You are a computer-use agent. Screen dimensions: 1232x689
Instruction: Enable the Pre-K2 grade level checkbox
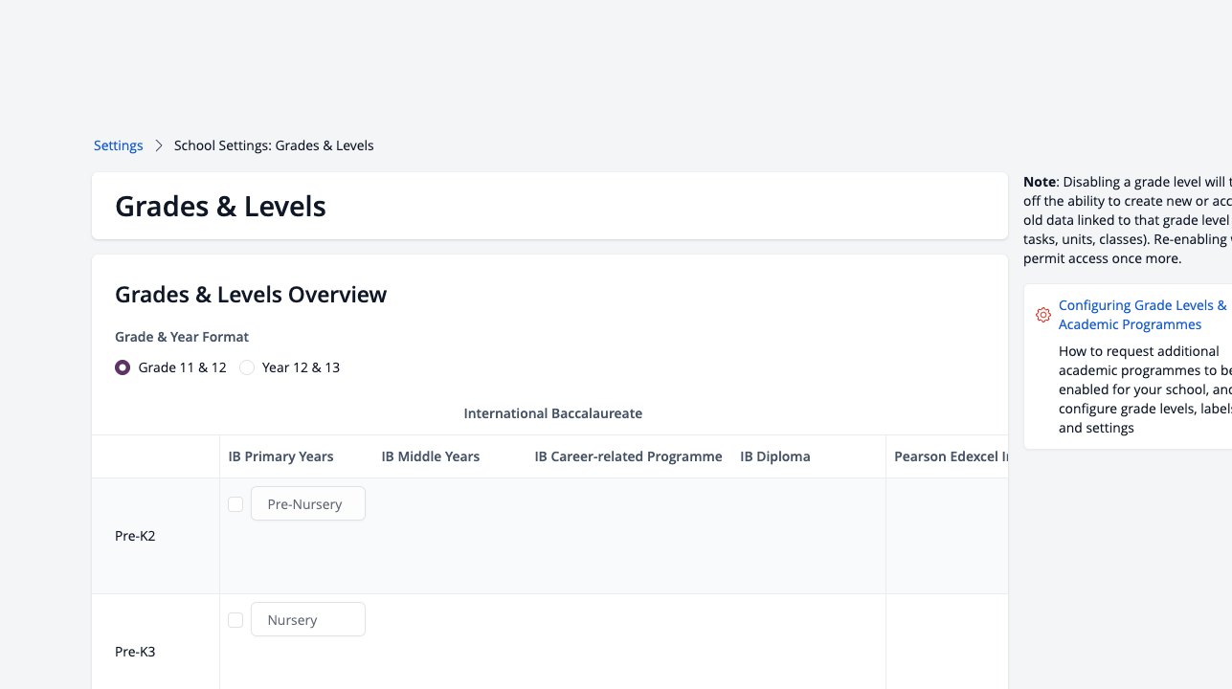(x=235, y=504)
